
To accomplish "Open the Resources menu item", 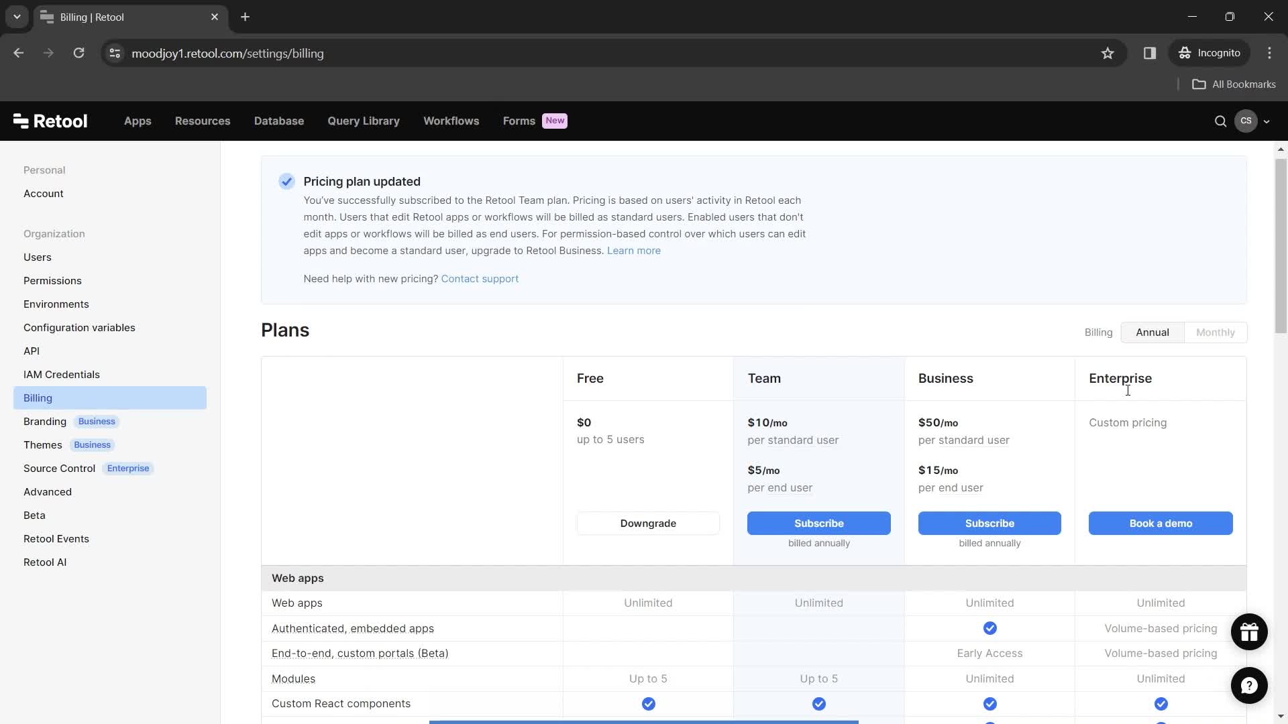I will point(203,121).
